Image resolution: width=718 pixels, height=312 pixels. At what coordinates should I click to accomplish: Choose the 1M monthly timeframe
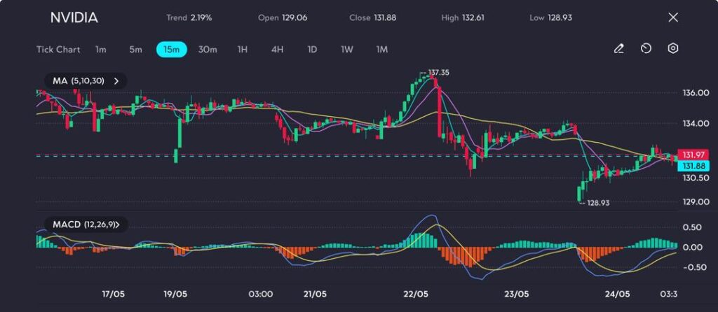(x=381, y=50)
